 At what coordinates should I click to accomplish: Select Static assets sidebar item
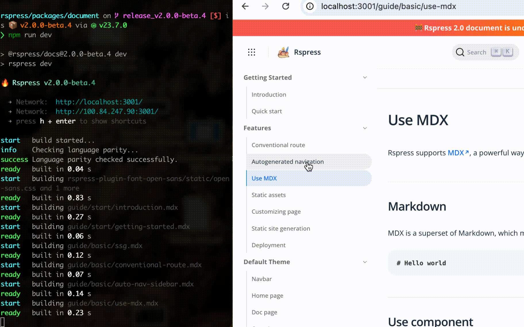pyautogui.click(x=268, y=195)
